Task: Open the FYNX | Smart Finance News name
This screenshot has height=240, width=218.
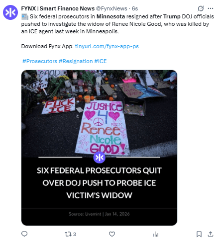Action: coord(58,8)
